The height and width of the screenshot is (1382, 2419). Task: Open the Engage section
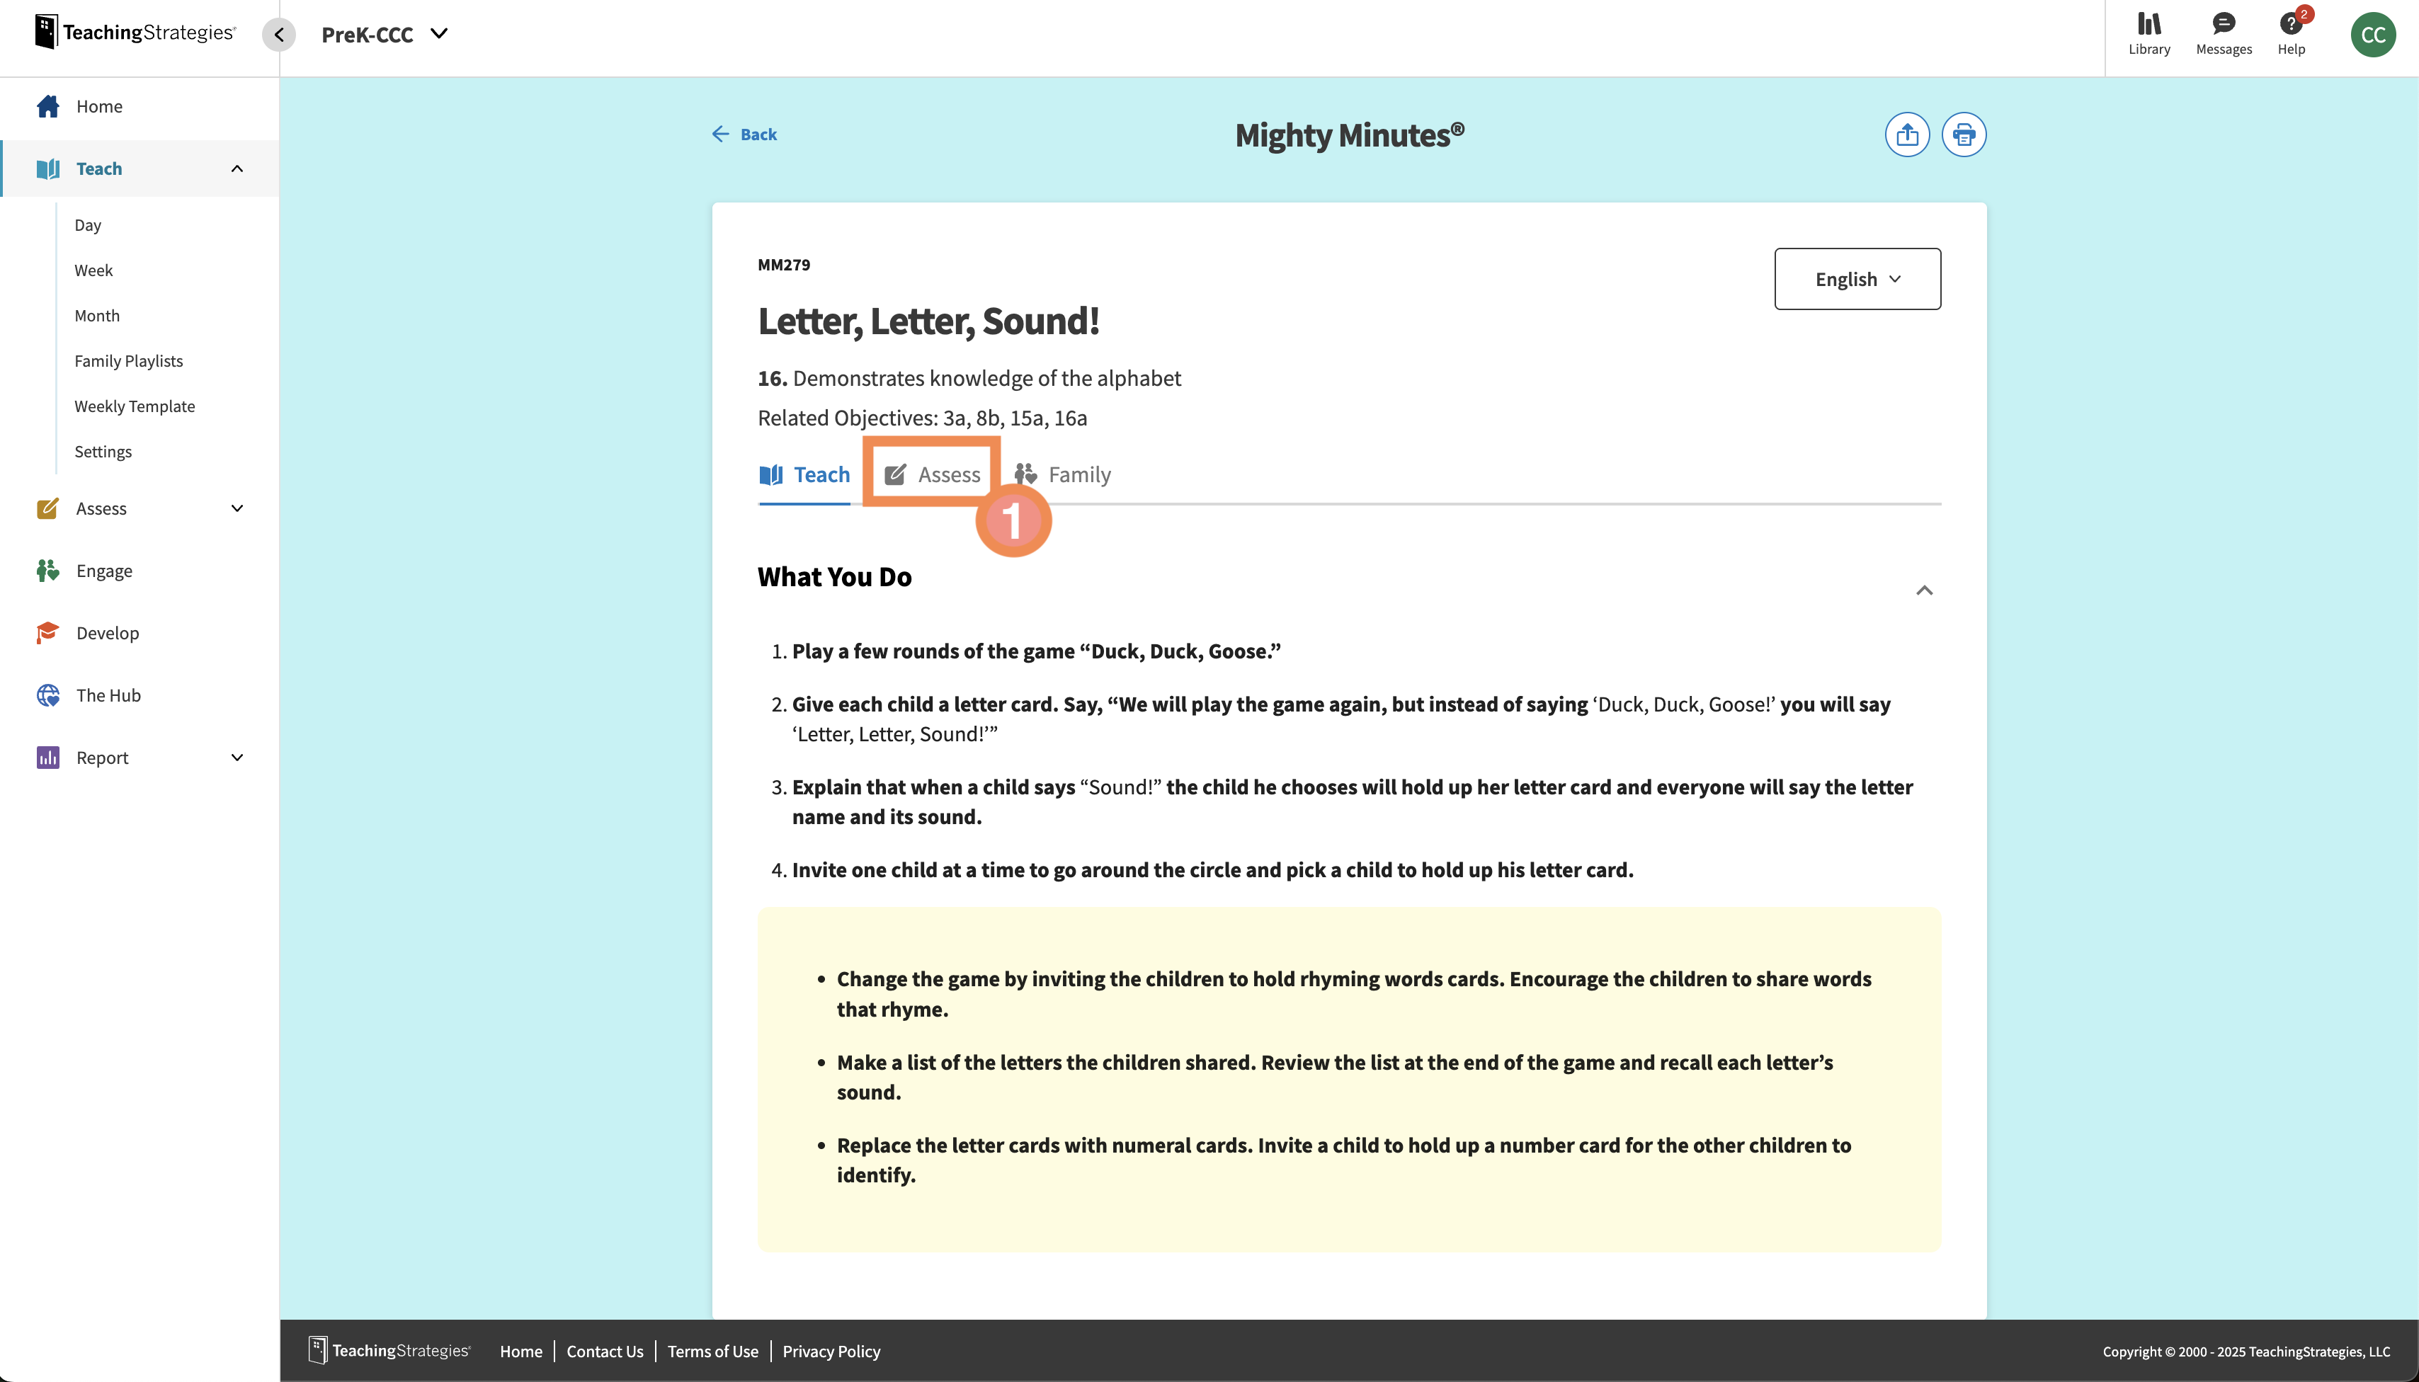(x=104, y=571)
